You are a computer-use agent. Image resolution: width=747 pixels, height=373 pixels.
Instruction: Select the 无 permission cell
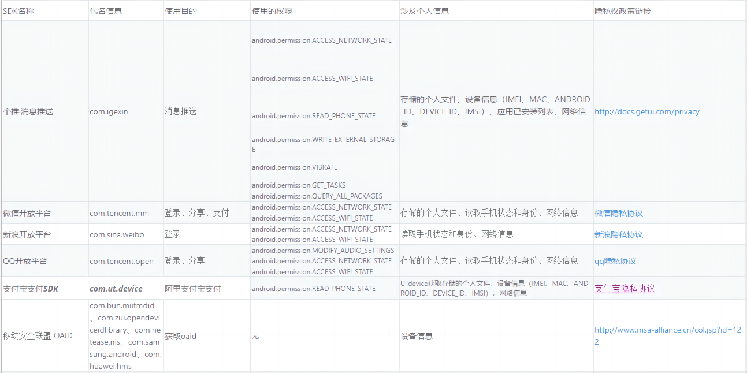tap(255, 335)
